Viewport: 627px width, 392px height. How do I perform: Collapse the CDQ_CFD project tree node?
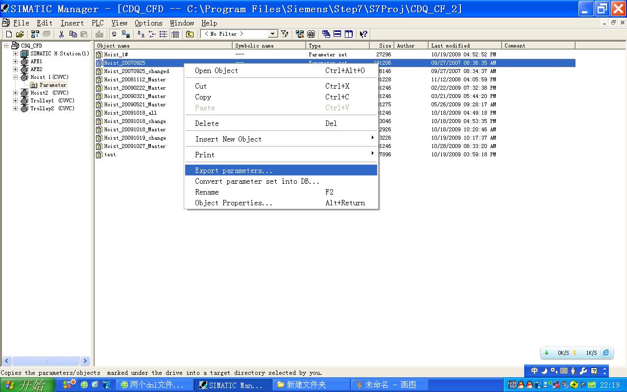click(6, 46)
